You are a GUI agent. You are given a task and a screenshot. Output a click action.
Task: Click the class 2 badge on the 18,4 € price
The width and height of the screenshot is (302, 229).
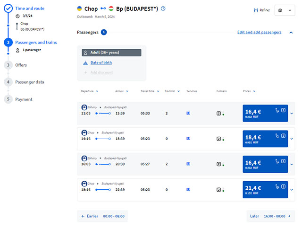pos(283,136)
